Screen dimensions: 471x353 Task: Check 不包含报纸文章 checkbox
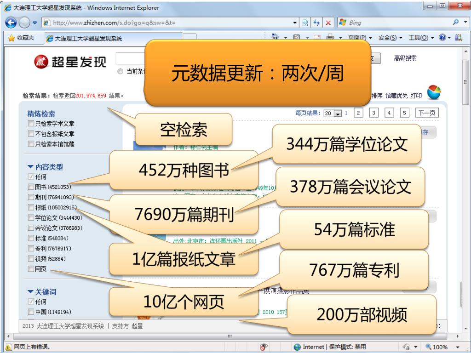click(31, 134)
